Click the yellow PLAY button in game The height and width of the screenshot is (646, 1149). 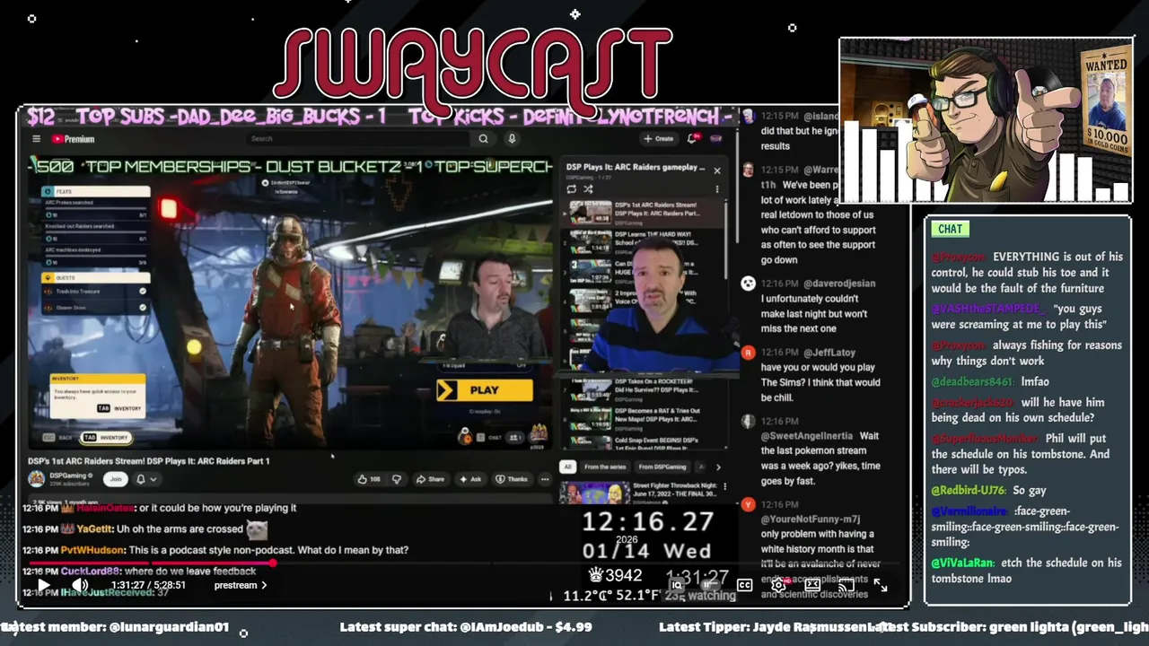pyautogui.click(x=484, y=390)
